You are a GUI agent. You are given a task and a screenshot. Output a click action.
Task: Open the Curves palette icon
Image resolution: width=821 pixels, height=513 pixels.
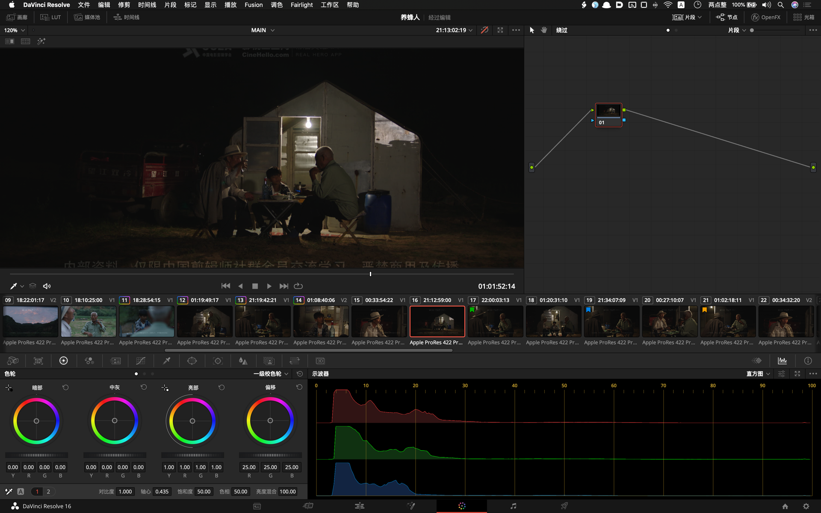pyautogui.click(x=141, y=361)
